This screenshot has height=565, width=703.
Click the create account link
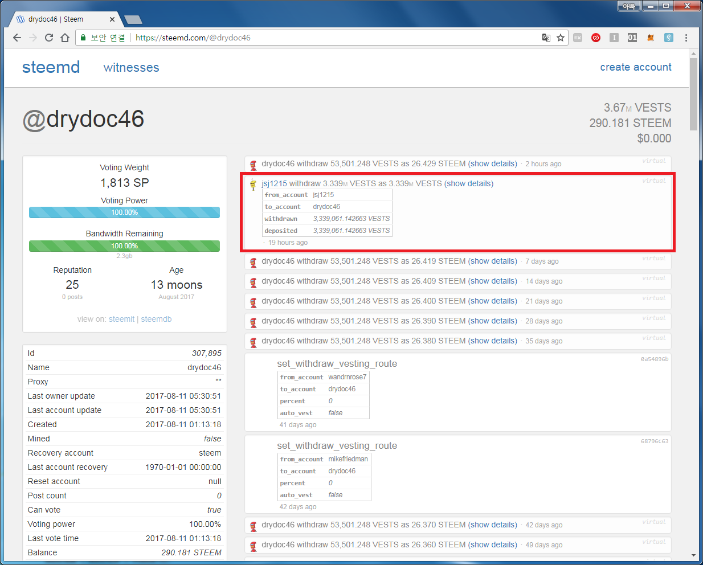coord(636,67)
